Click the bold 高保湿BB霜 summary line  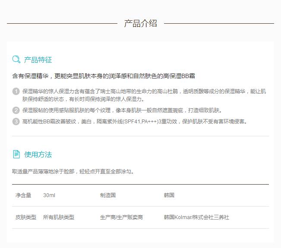104,76
